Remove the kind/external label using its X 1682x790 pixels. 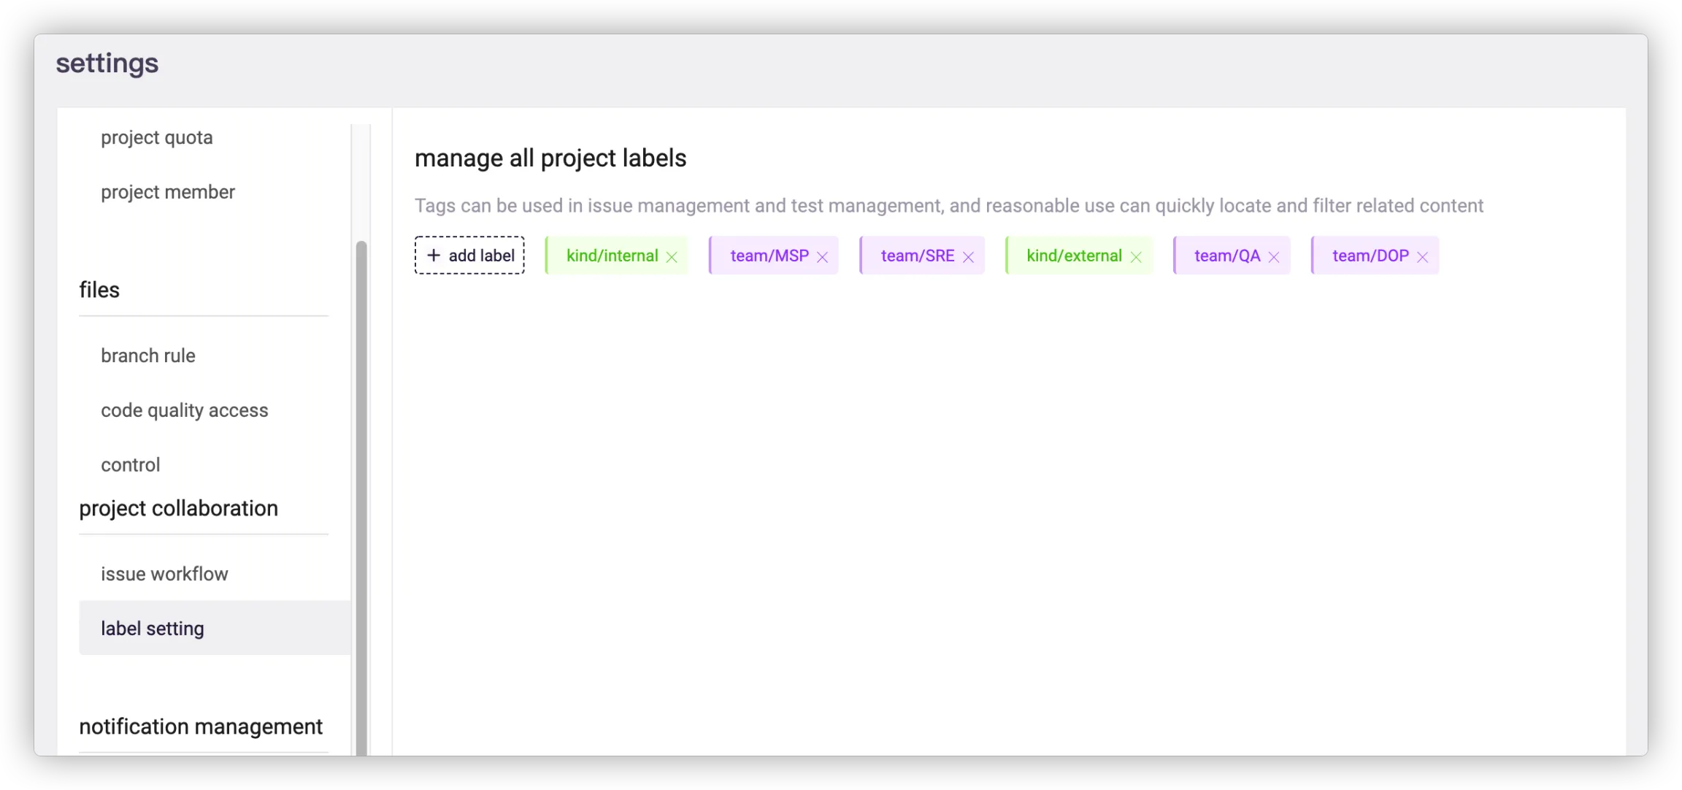tap(1136, 257)
